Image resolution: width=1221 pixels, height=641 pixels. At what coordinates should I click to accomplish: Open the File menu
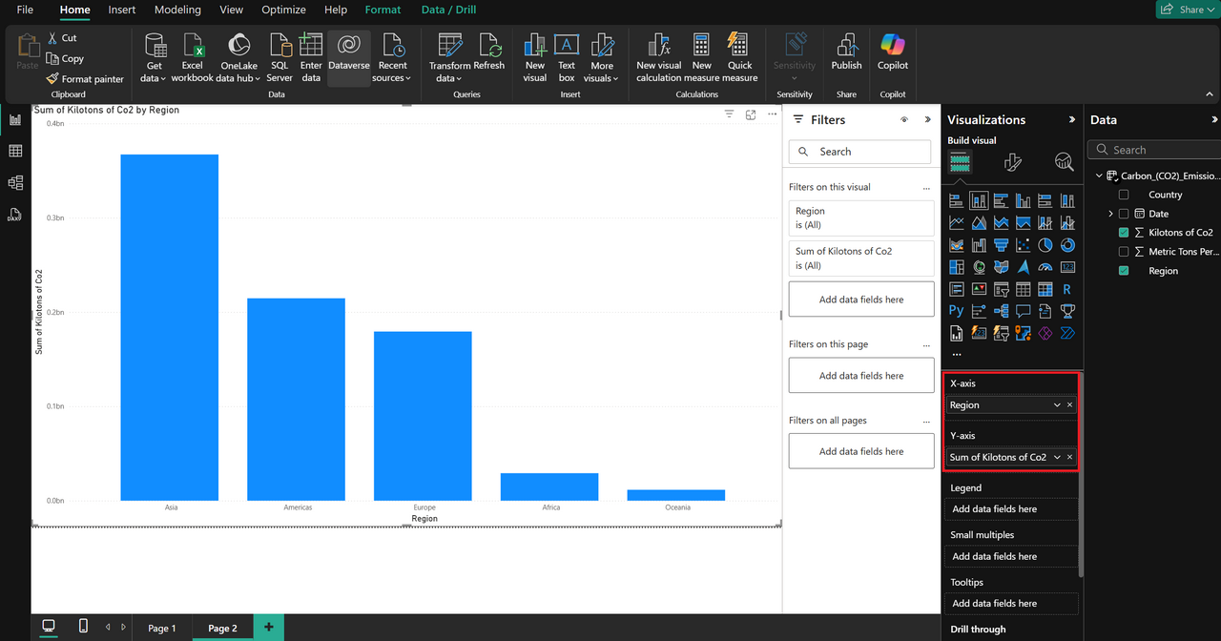tap(25, 10)
